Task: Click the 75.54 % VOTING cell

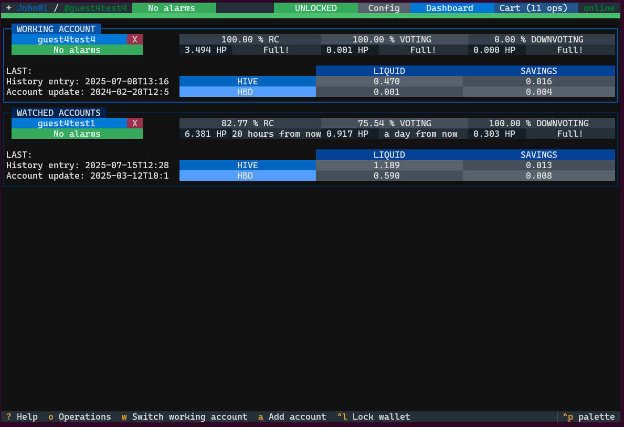Action: (x=394, y=123)
